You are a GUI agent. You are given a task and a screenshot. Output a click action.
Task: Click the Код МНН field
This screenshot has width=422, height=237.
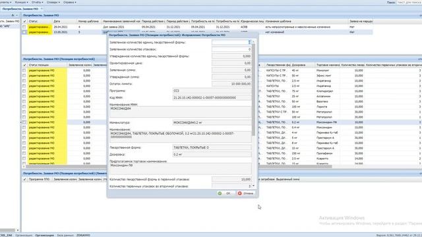coord(212,98)
